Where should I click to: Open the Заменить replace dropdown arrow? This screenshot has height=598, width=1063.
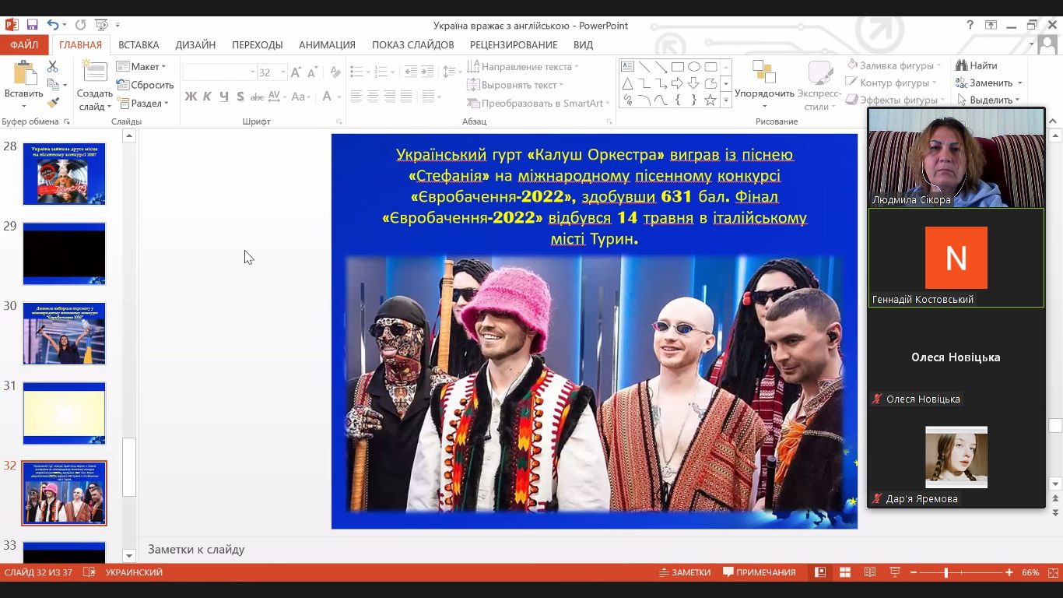1019,83
